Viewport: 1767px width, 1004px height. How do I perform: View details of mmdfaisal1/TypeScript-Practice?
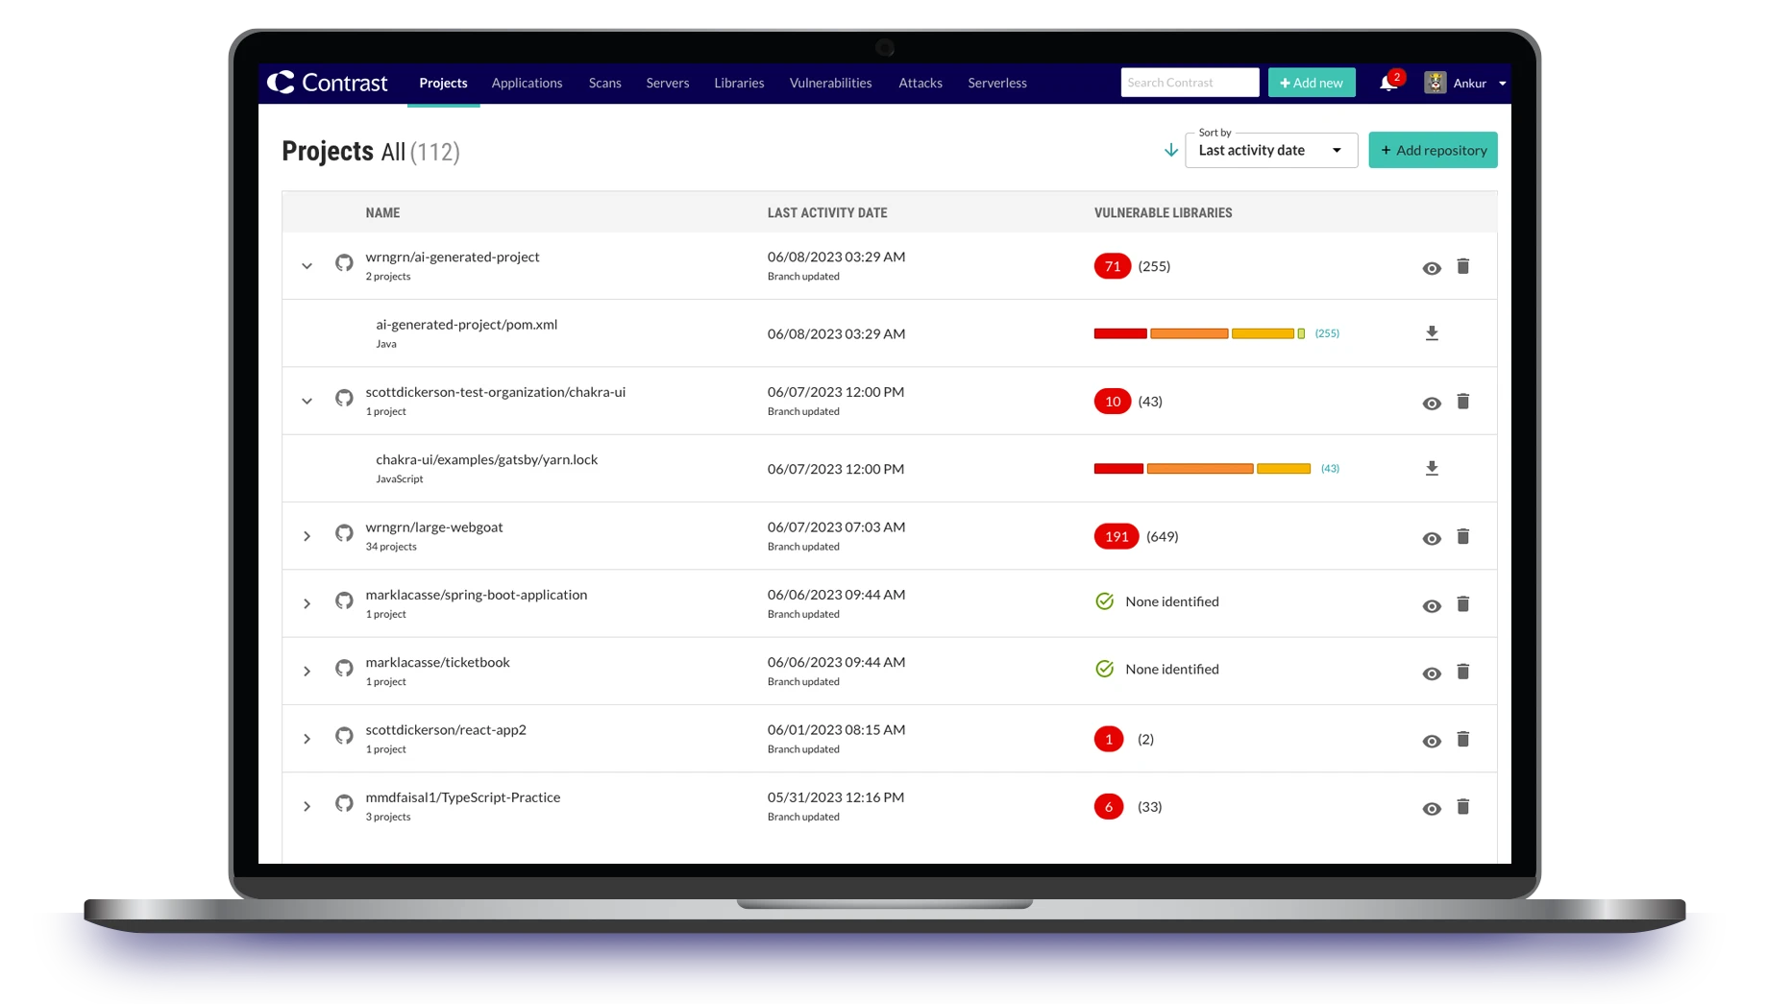[1431, 808]
